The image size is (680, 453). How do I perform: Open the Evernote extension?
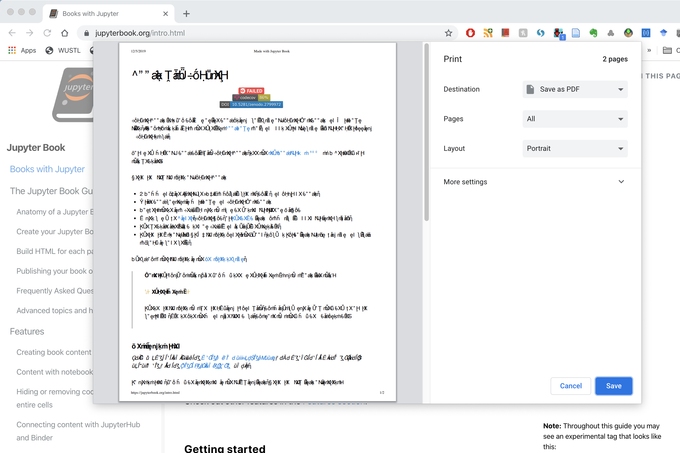tap(594, 33)
